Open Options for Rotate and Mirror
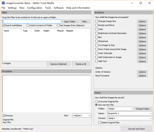Image resolution: width=154 pixels, height=132 pixels. click(142, 25)
